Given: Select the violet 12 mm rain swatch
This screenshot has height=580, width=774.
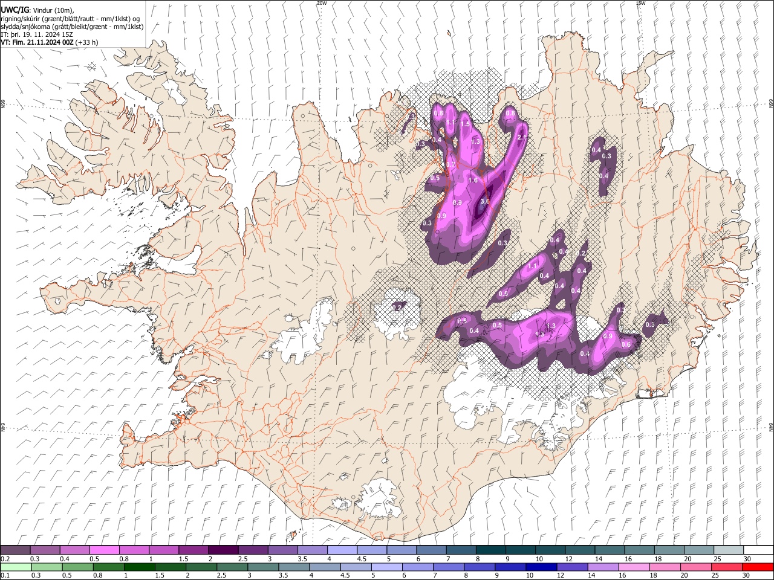Looking at the screenshot, I should point(572,567).
